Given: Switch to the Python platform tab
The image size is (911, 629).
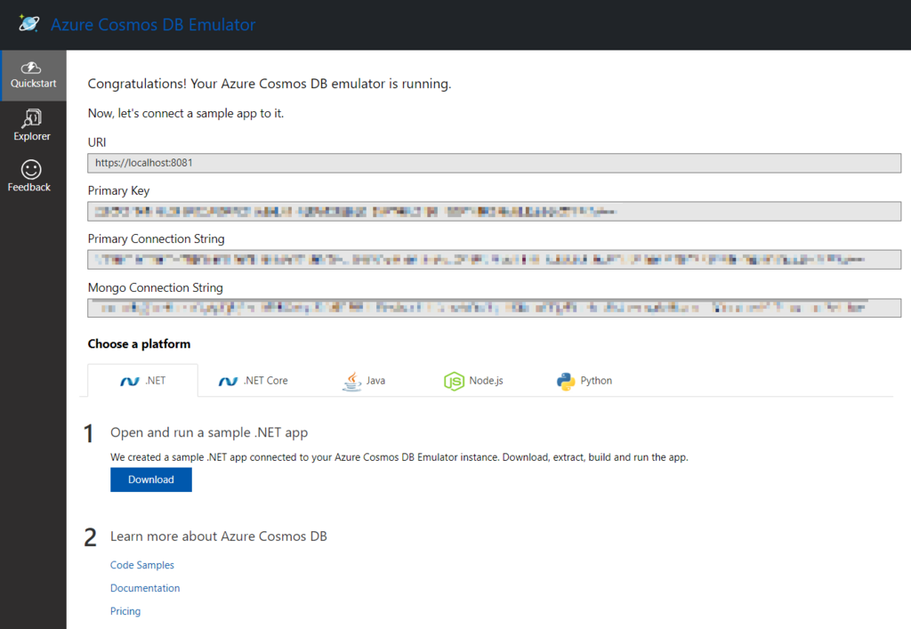Looking at the screenshot, I should (x=584, y=381).
